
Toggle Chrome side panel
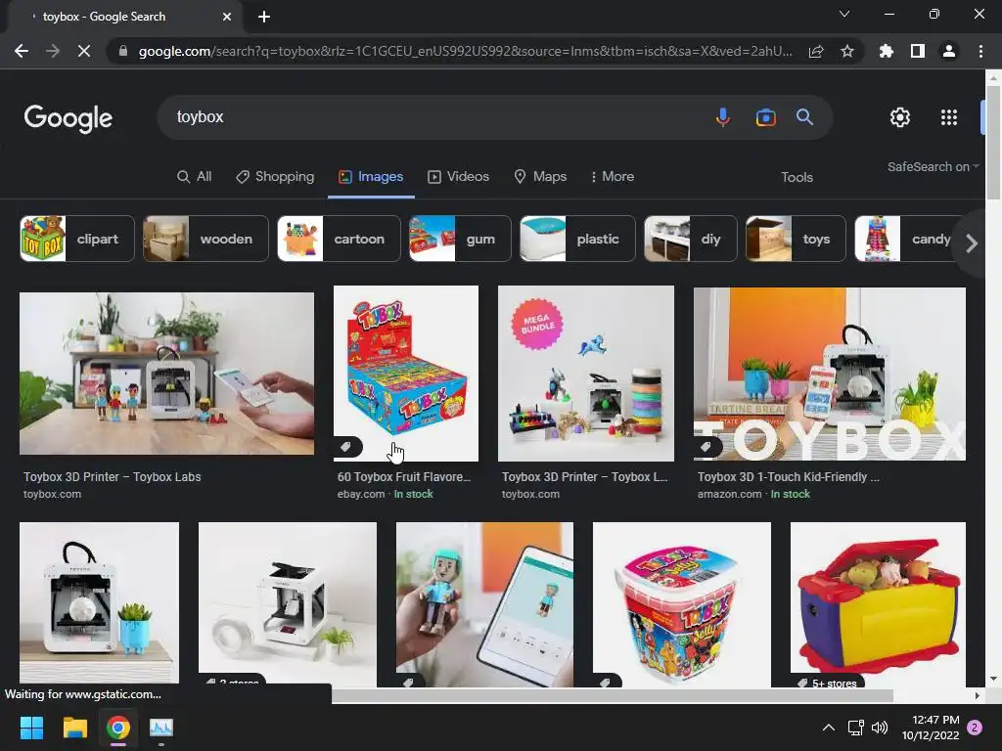(918, 51)
